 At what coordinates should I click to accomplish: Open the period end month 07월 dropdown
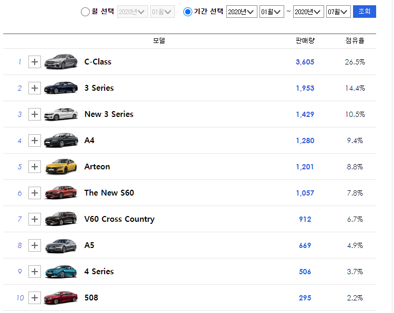pyautogui.click(x=338, y=12)
